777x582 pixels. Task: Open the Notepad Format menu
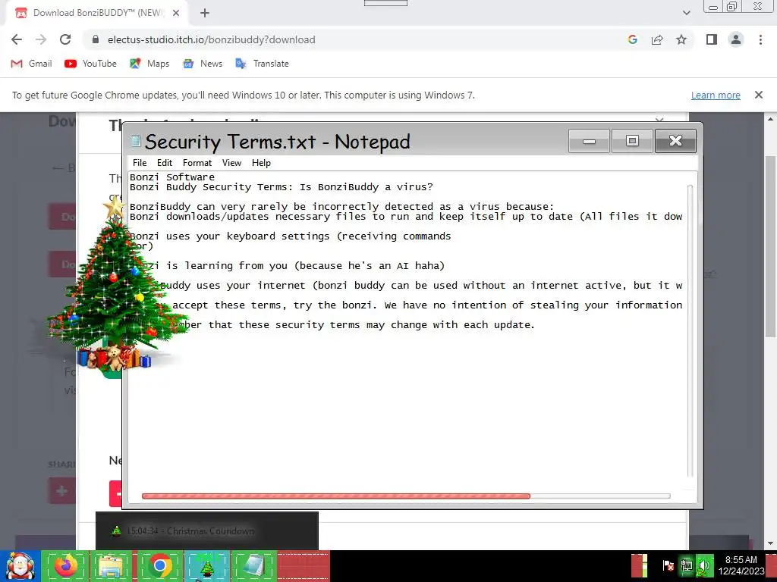tap(197, 163)
